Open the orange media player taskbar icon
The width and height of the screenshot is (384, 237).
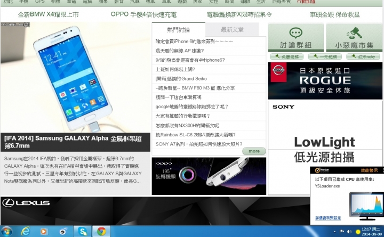44,231
